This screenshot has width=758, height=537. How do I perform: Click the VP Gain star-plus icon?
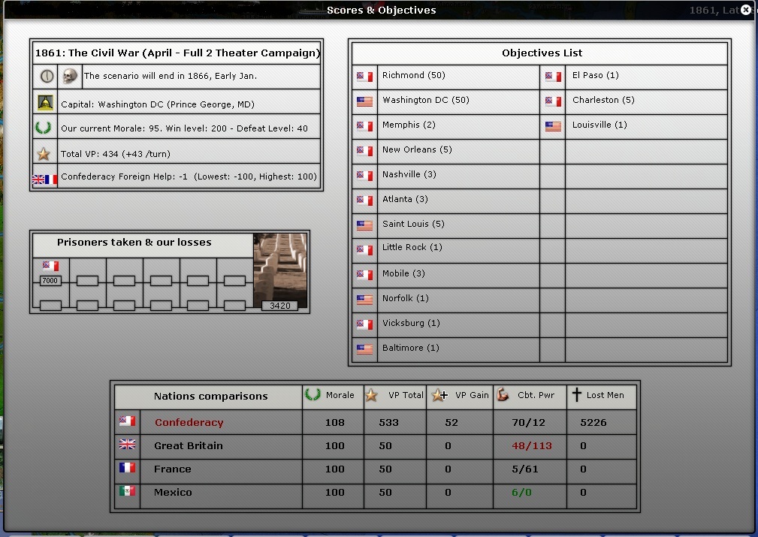coord(438,395)
